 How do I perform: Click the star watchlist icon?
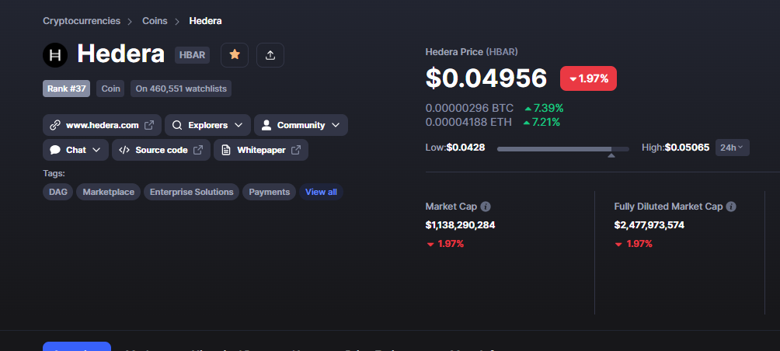point(235,55)
